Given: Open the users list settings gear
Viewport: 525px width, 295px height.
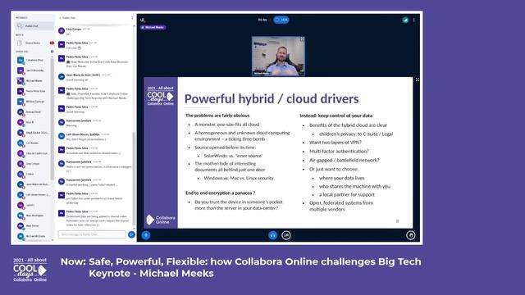Looking at the screenshot, I should click(52, 52).
